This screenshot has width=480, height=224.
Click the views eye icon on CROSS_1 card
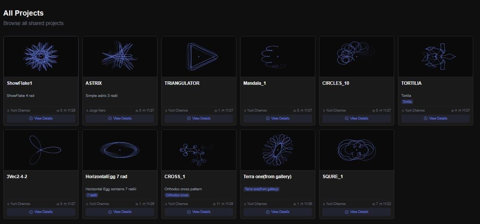pos(214,204)
